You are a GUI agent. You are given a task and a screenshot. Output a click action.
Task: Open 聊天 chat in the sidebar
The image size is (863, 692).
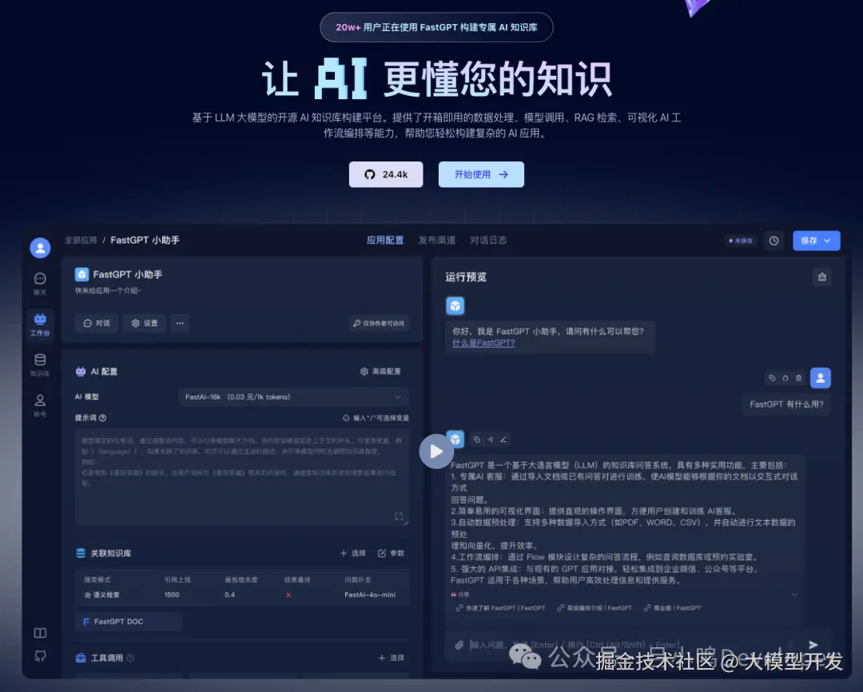(x=40, y=284)
